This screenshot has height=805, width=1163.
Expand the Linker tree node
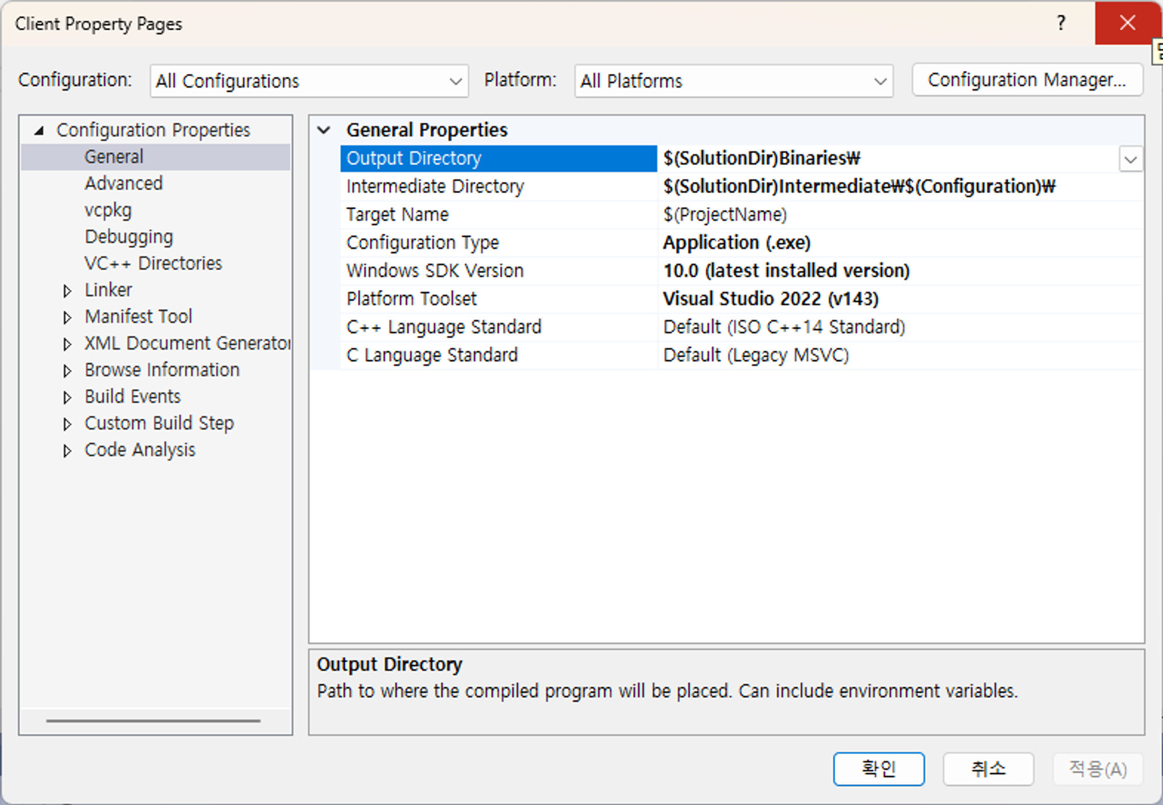tap(67, 290)
